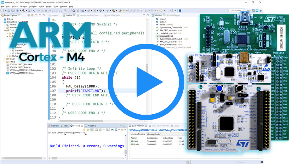The width and height of the screenshot is (292, 164).
Task: Minimize the Project Explorer panel
Action: 40,15
